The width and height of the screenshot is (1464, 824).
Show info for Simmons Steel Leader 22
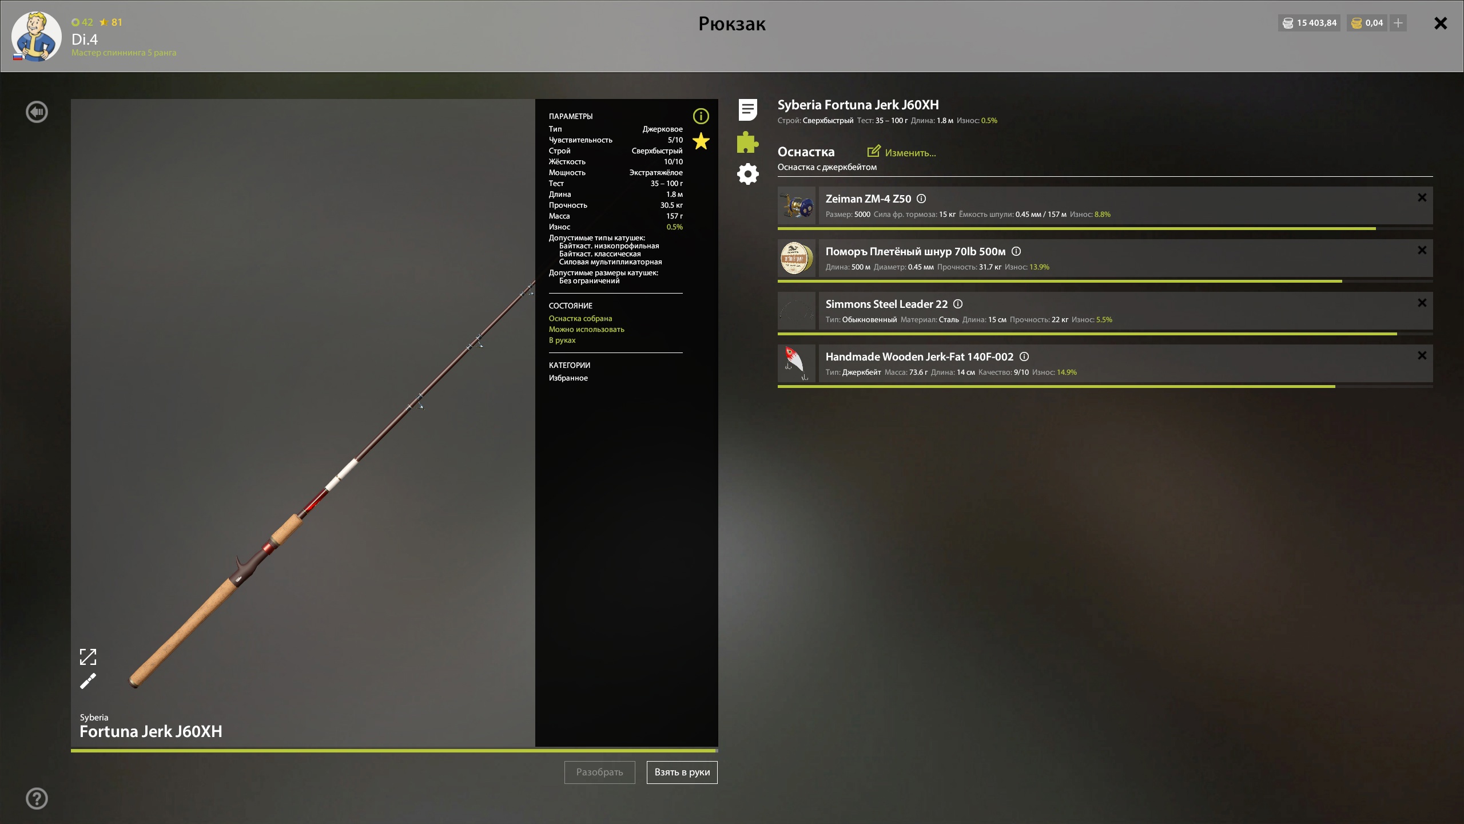958,304
